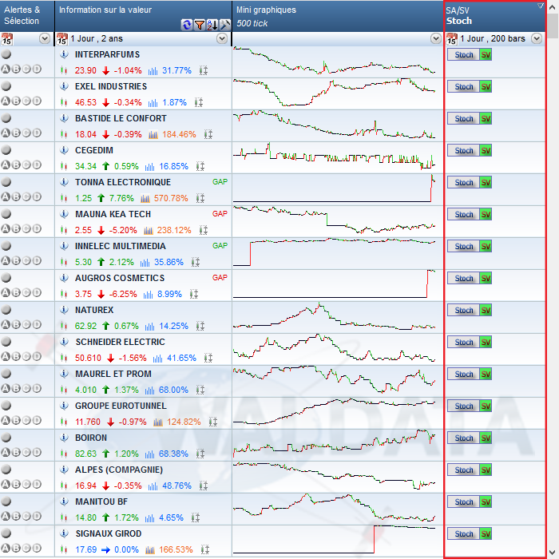Open the NATUREX mini chart

coord(334,317)
